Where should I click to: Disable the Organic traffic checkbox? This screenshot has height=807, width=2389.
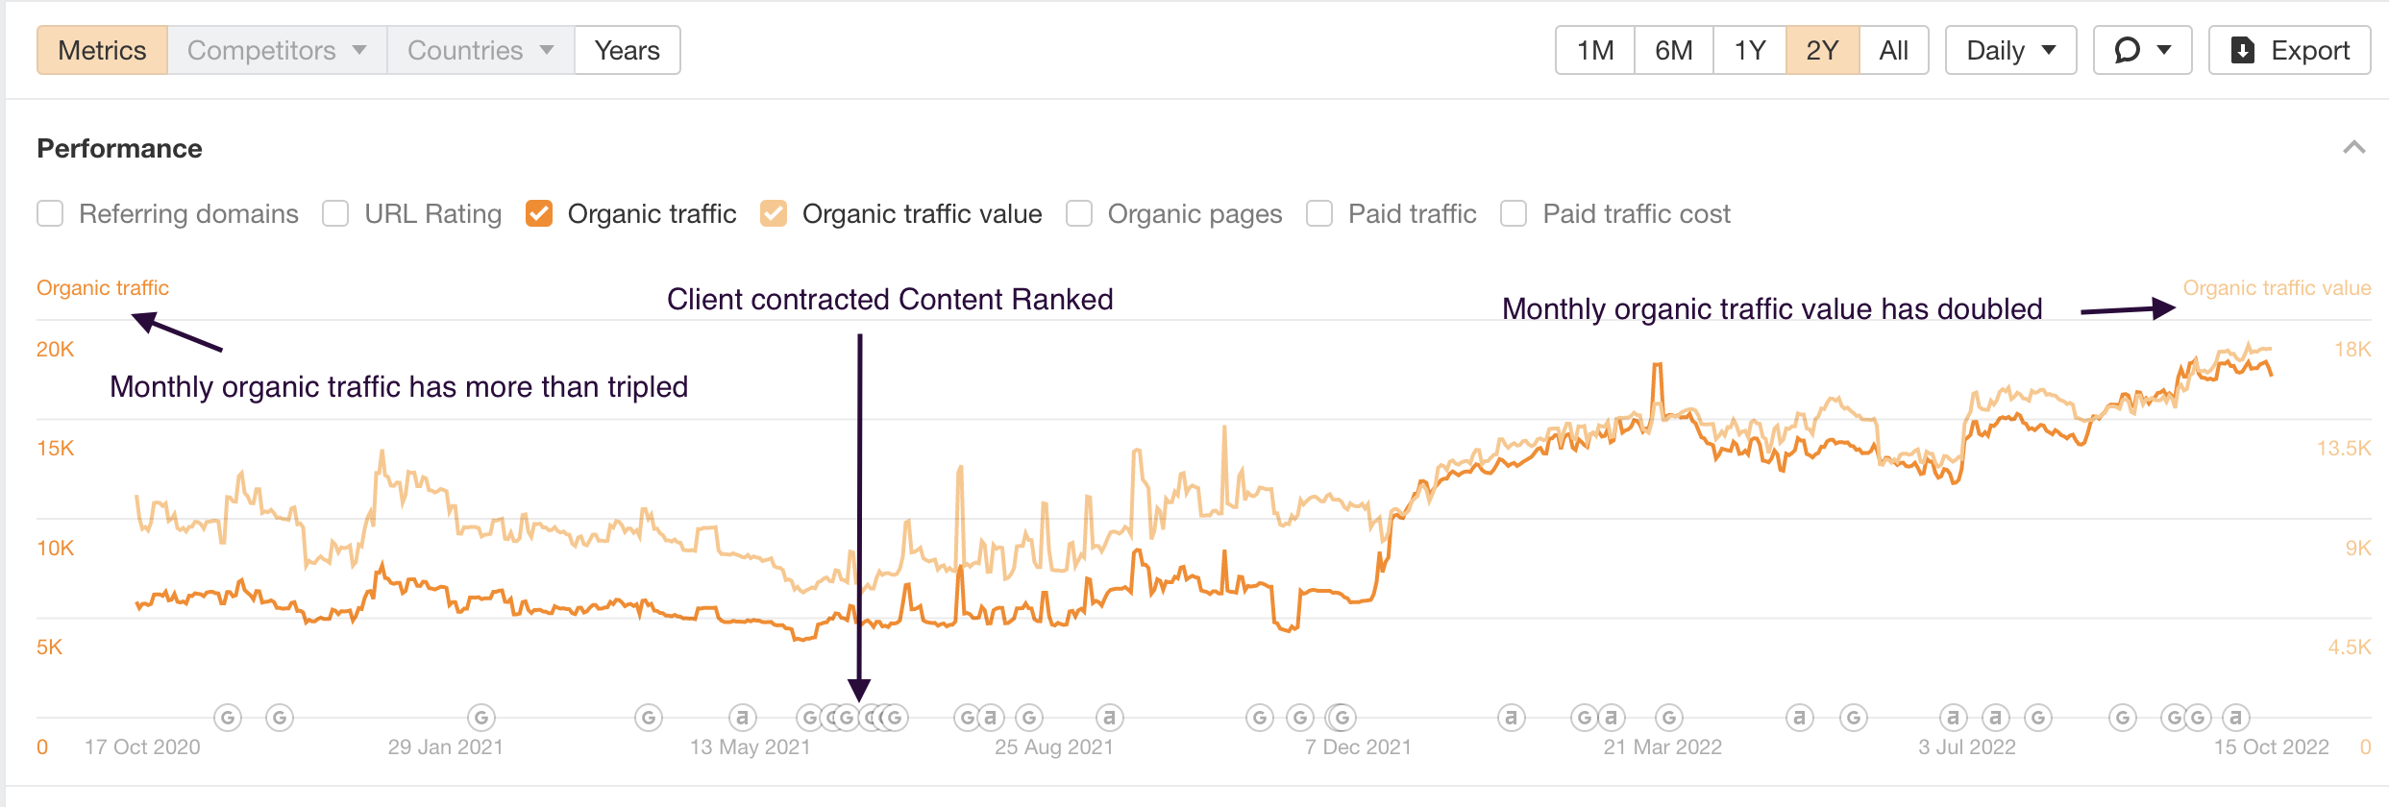pos(540,213)
